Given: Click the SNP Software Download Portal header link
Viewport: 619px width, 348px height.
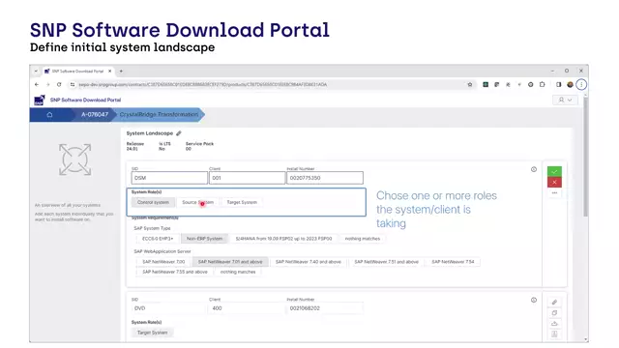Looking at the screenshot, I should point(85,100).
